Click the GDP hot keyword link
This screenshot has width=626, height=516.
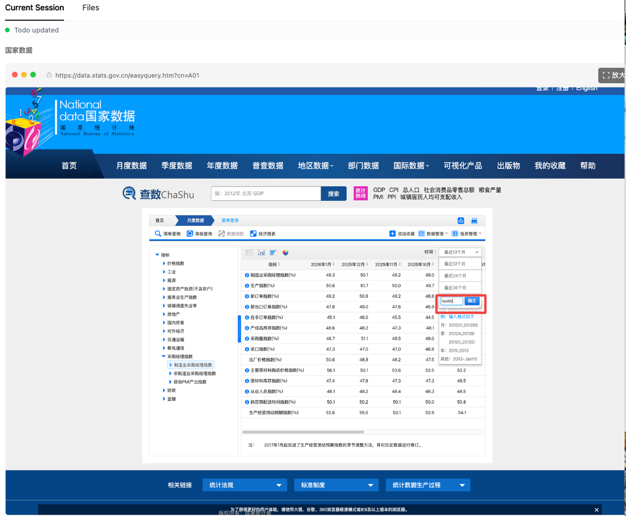379,190
